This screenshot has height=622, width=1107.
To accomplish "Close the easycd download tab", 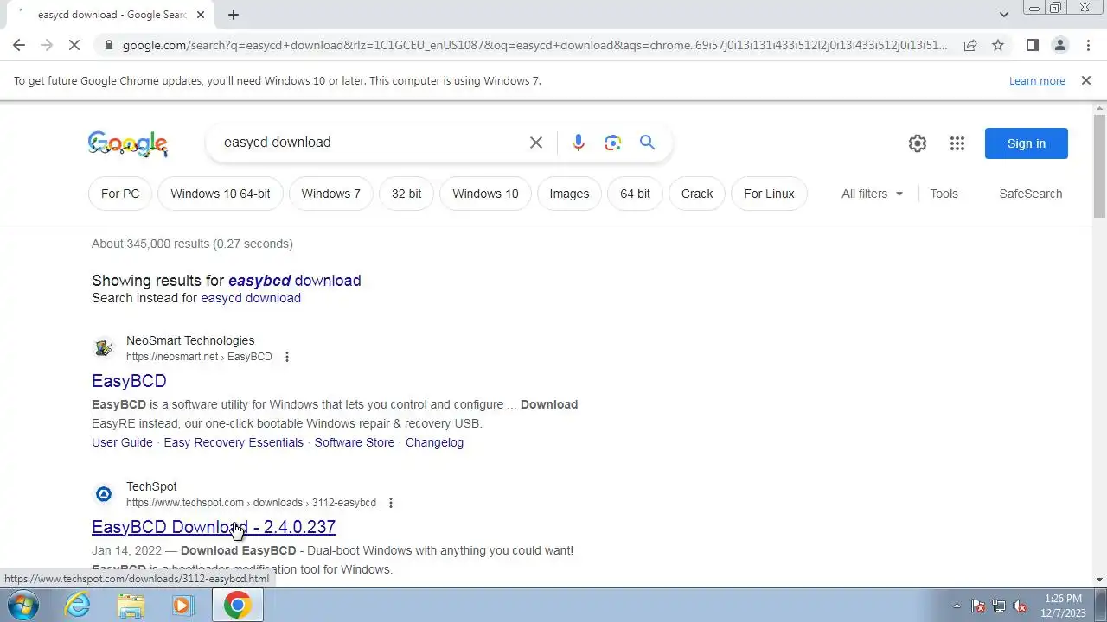I will (201, 15).
